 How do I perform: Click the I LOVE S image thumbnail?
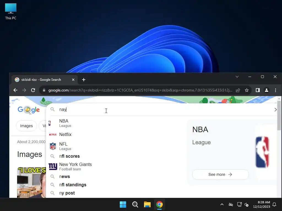pos(31,182)
